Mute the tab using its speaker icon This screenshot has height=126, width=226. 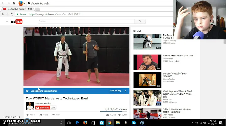(x=29, y=9)
